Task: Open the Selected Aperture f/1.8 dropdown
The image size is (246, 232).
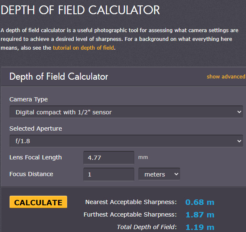Action: (x=126, y=141)
